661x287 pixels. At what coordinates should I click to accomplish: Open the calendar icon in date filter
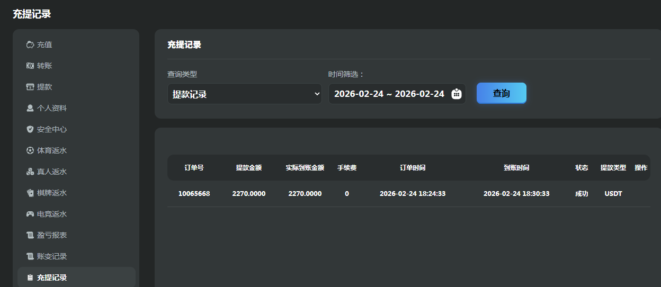coord(456,94)
